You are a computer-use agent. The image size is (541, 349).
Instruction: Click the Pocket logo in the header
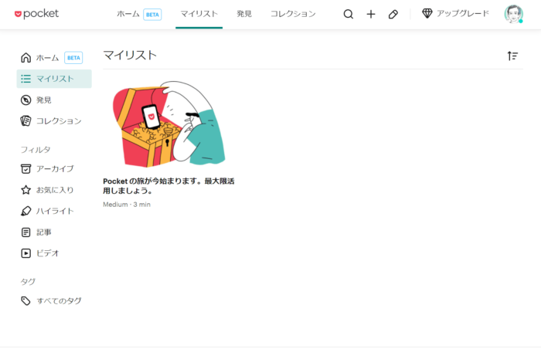click(36, 14)
